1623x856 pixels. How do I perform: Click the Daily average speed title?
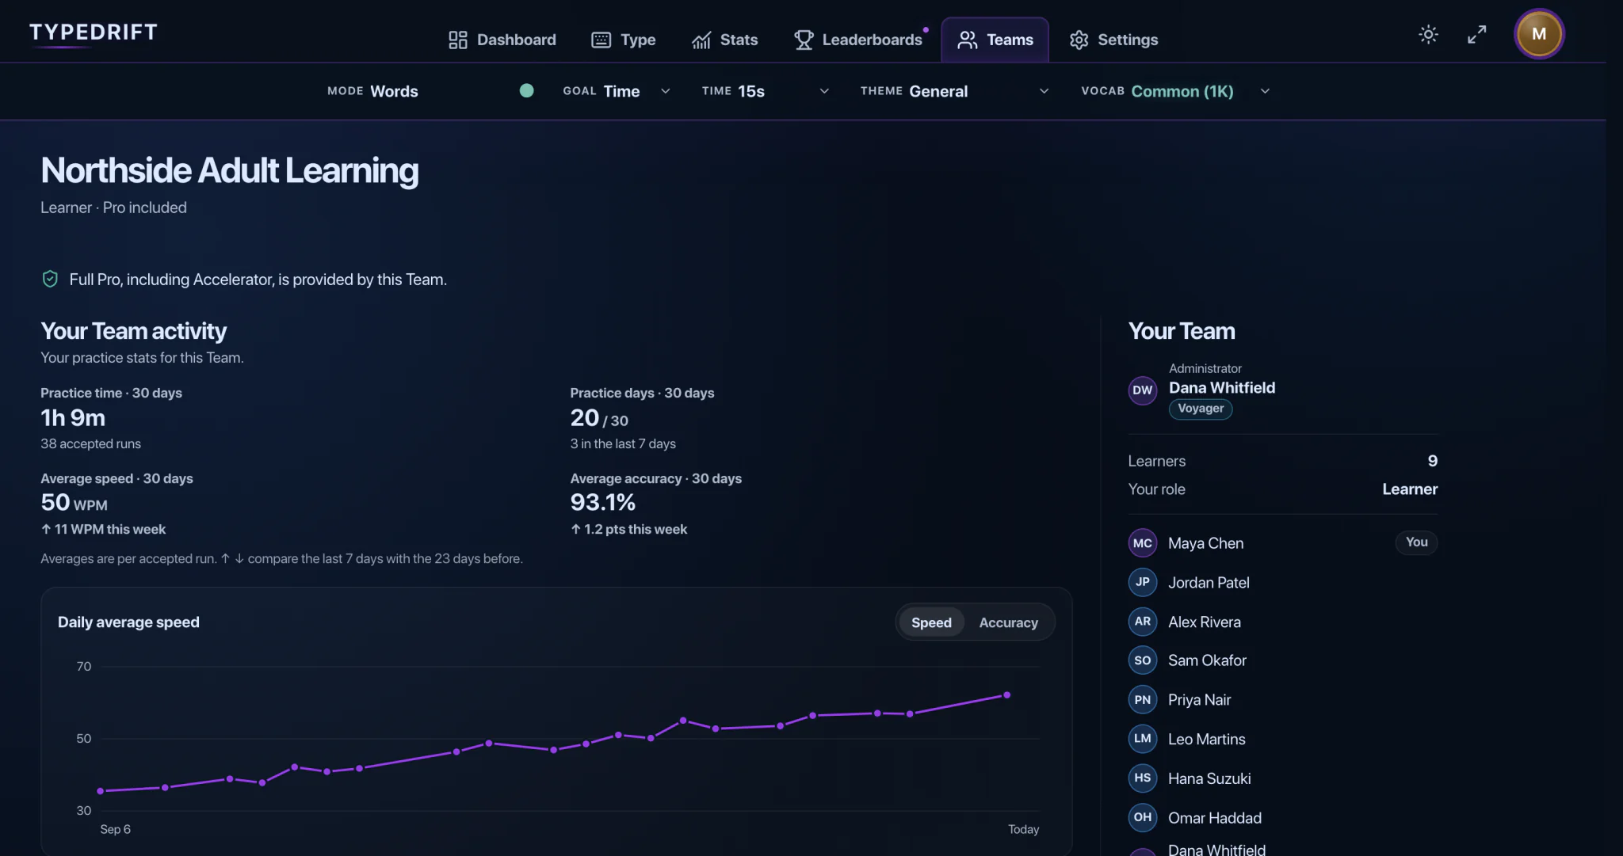128,622
